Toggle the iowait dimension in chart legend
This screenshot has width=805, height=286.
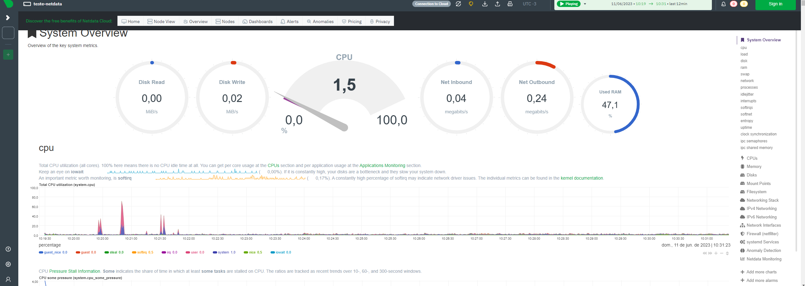tap(280, 253)
